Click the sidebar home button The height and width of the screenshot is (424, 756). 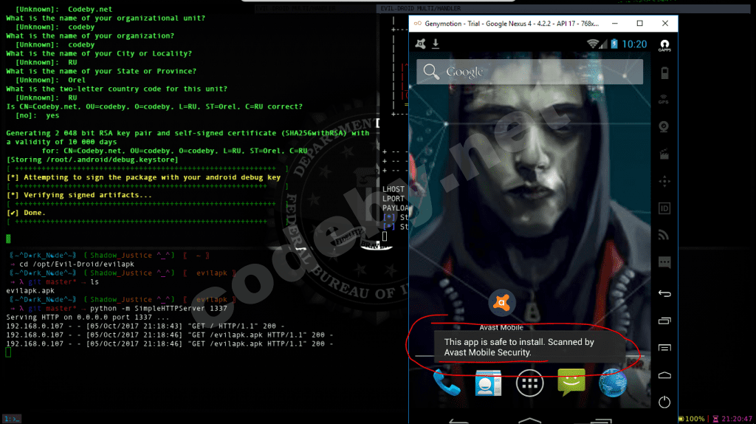664,375
